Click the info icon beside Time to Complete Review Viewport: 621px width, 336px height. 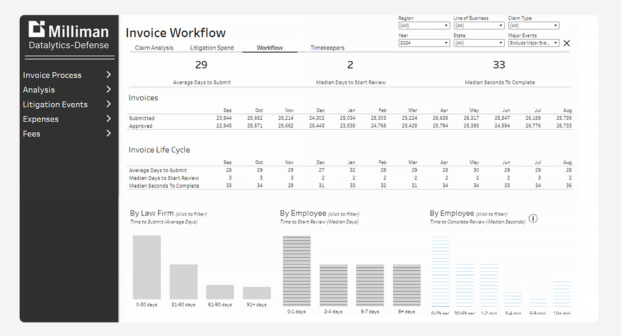tap(533, 218)
